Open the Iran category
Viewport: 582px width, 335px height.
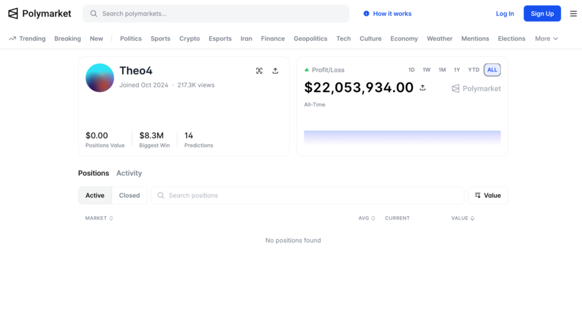246,39
